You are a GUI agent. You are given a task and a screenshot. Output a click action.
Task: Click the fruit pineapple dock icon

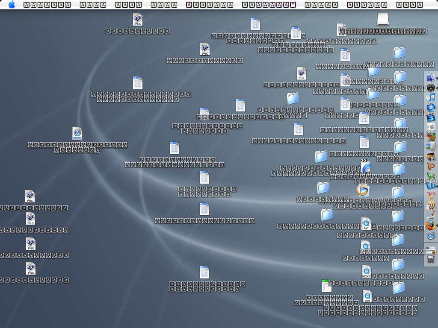pos(431,137)
